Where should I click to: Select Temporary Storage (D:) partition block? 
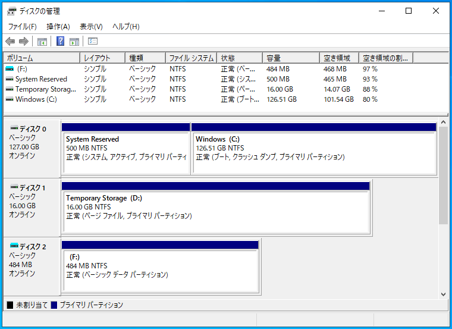pos(216,208)
